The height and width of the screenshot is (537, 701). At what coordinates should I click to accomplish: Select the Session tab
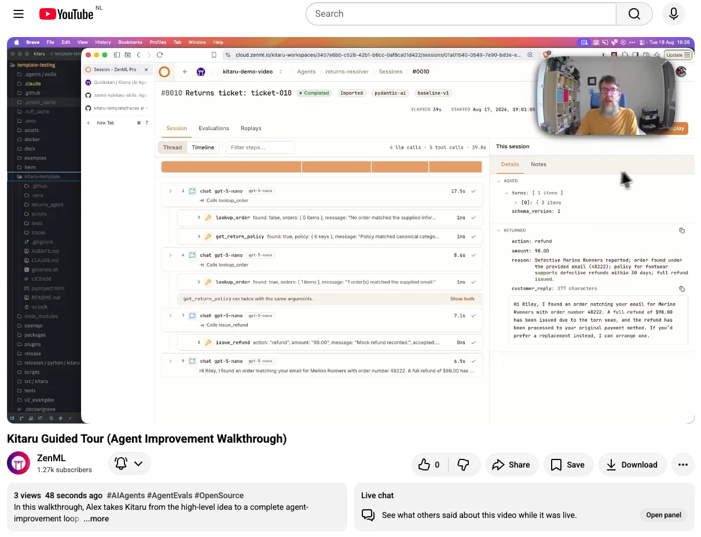[x=177, y=128]
